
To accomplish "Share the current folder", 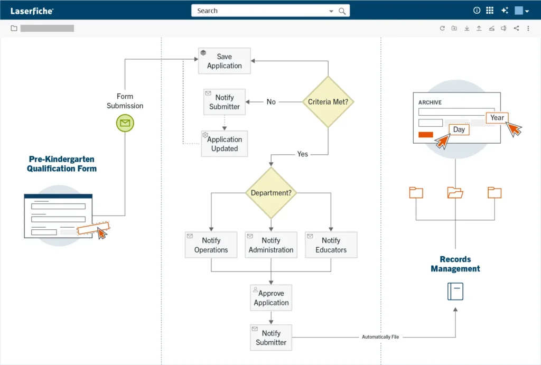I will [516, 29].
